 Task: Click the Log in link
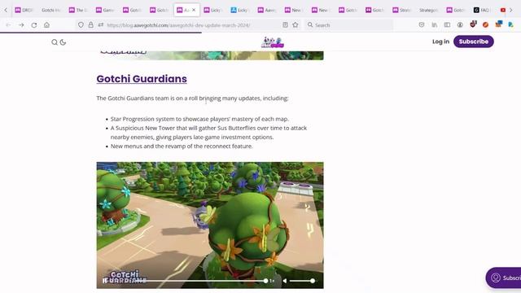pos(440,42)
